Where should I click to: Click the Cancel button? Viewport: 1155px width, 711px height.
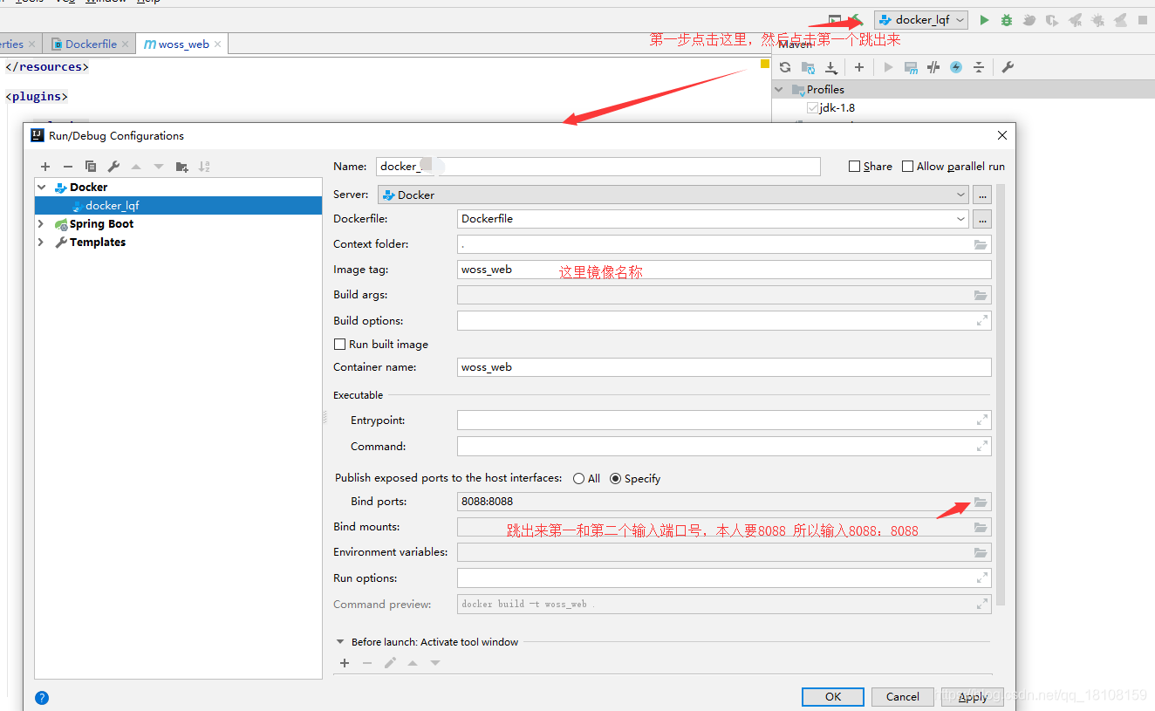click(x=903, y=697)
